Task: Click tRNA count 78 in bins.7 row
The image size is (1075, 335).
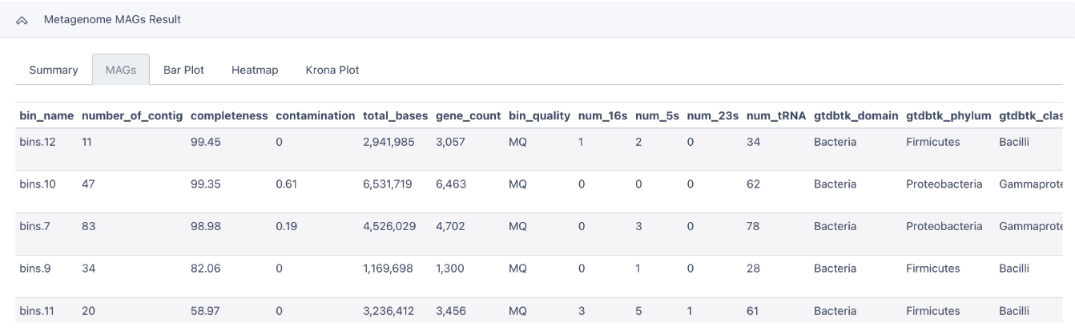Action: tap(754, 227)
